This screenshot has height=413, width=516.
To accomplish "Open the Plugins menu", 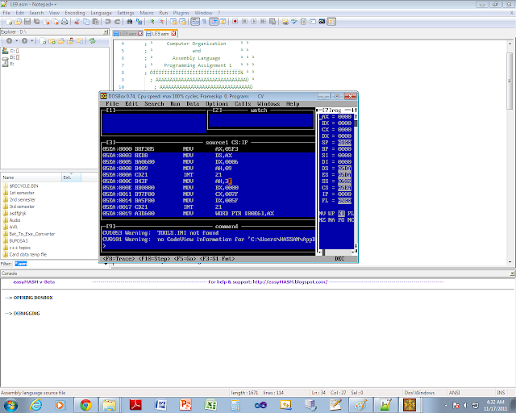I will tap(181, 13).
